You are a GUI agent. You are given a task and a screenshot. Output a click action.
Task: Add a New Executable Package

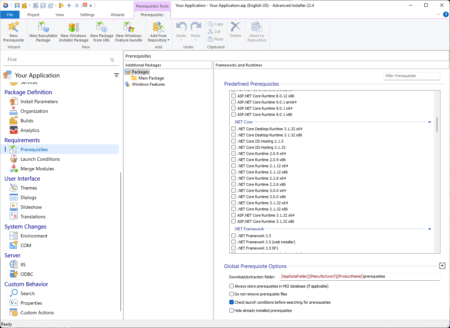(43, 32)
